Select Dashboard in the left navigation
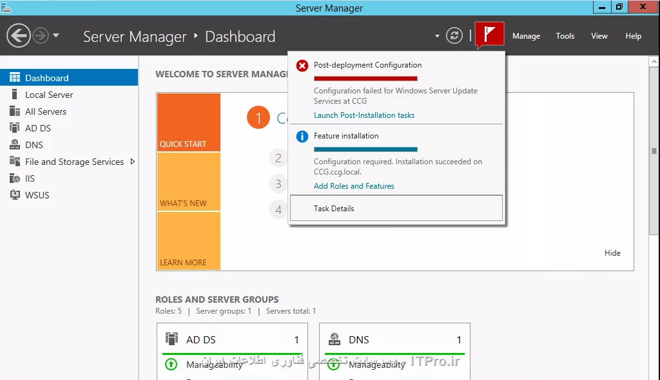660x380 pixels. 69,78
